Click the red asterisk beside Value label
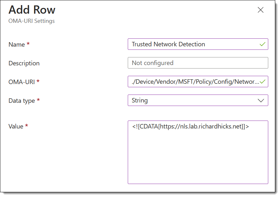This screenshot has width=280, height=197. coord(26,126)
